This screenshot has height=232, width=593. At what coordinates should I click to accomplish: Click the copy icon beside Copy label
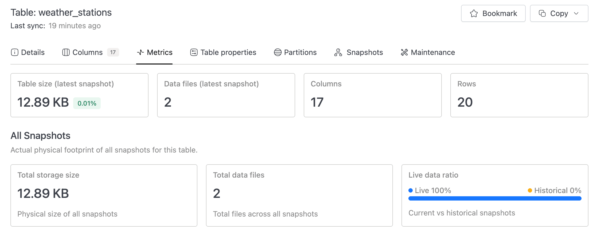pos(542,13)
